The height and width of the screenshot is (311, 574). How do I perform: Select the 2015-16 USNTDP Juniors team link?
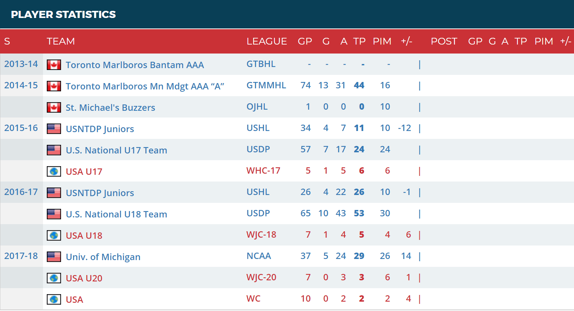(100, 129)
